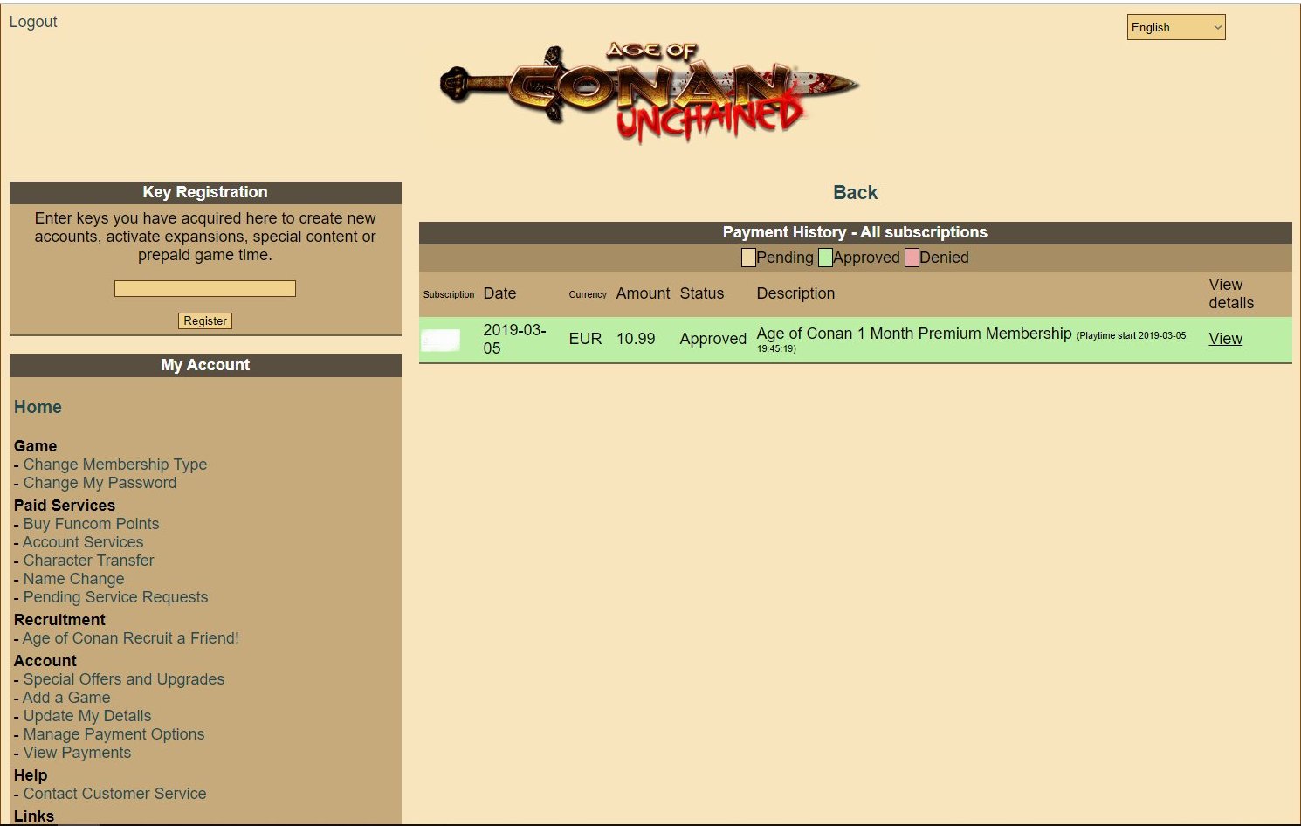Click the Paid Services section heading

point(65,506)
